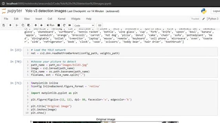
Task: Cut selected cells with scissors icon
Action: (x=17, y=25)
